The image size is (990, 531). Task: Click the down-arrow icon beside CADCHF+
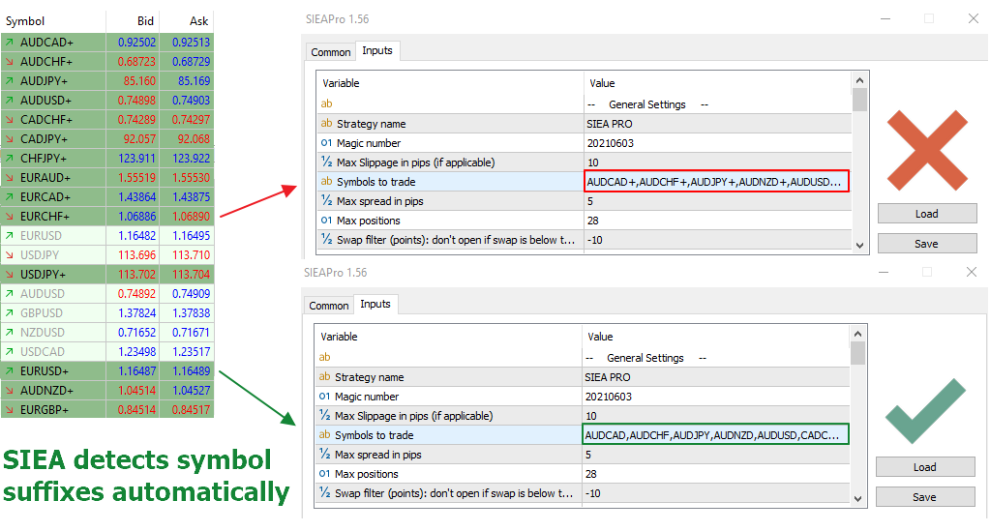(10, 119)
